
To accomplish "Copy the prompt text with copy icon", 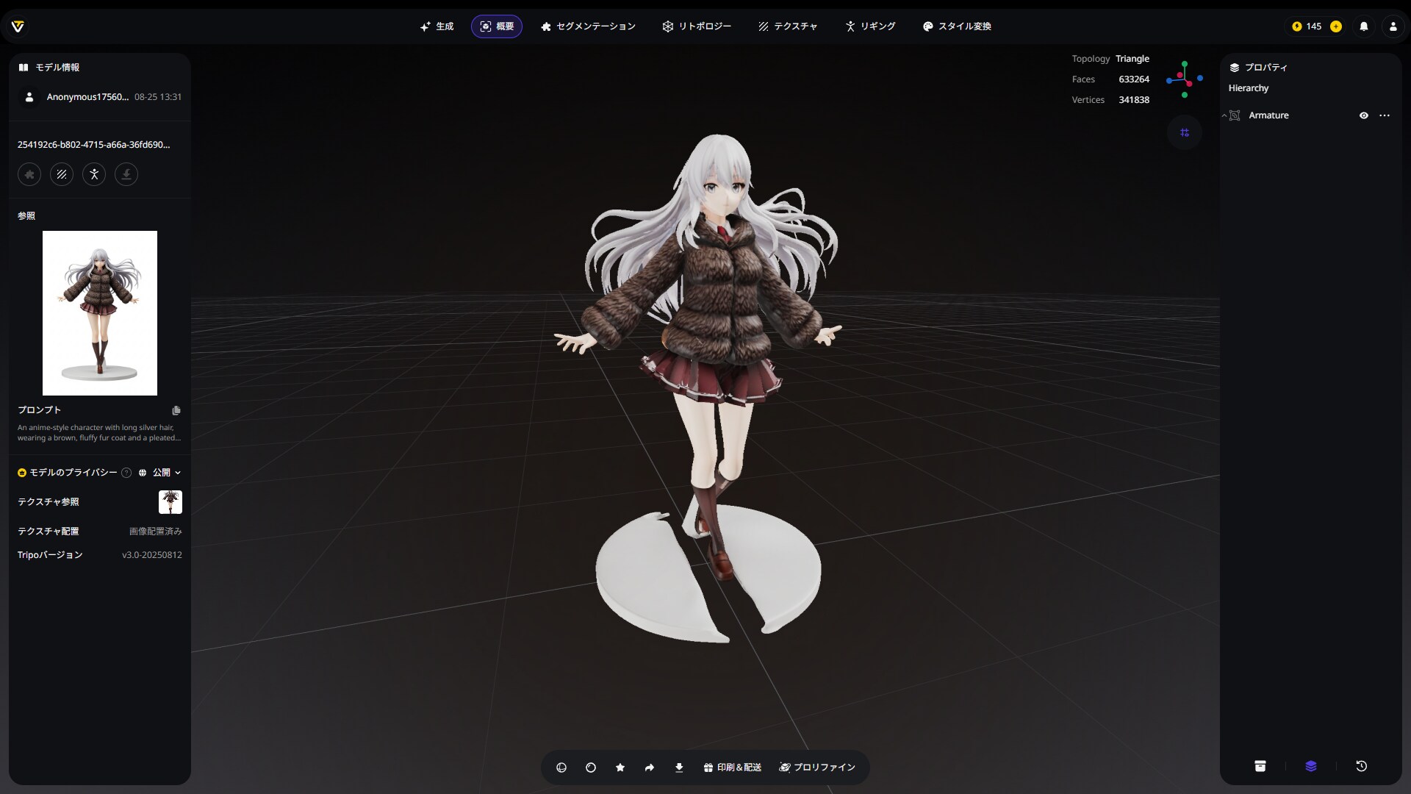I will pyautogui.click(x=176, y=410).
